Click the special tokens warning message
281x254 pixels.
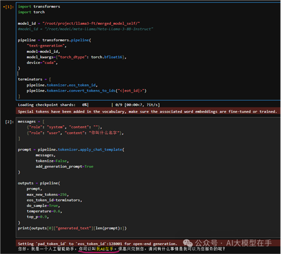[148, 111]
